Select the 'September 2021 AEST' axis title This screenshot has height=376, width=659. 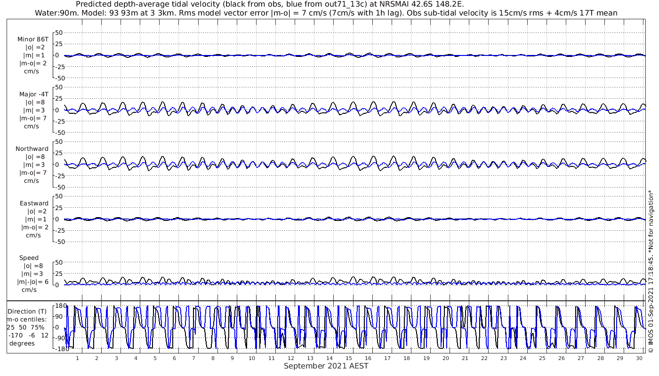[x=326, y=366]
